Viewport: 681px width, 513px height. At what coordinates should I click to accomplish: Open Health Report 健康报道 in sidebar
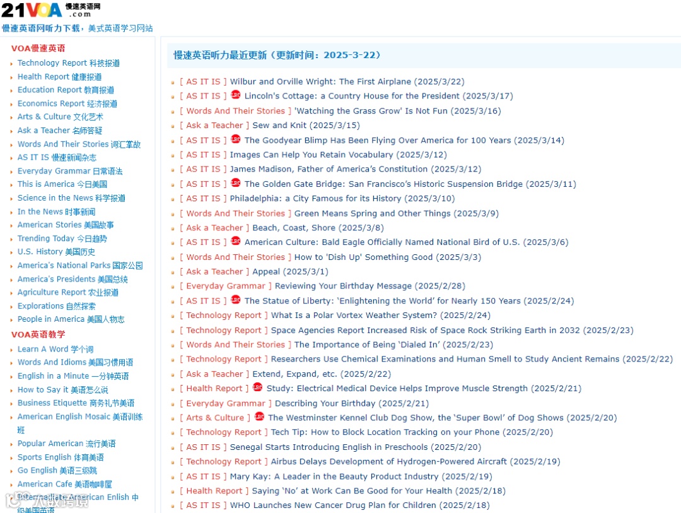pos(59,77)
